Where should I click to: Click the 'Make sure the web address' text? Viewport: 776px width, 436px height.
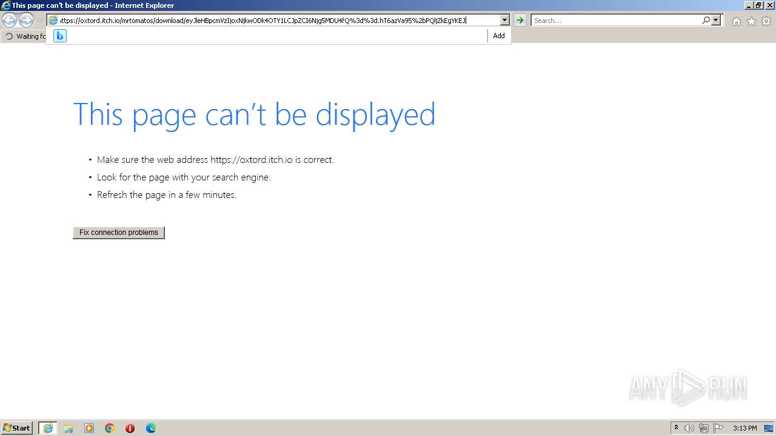tap(215, 160)
